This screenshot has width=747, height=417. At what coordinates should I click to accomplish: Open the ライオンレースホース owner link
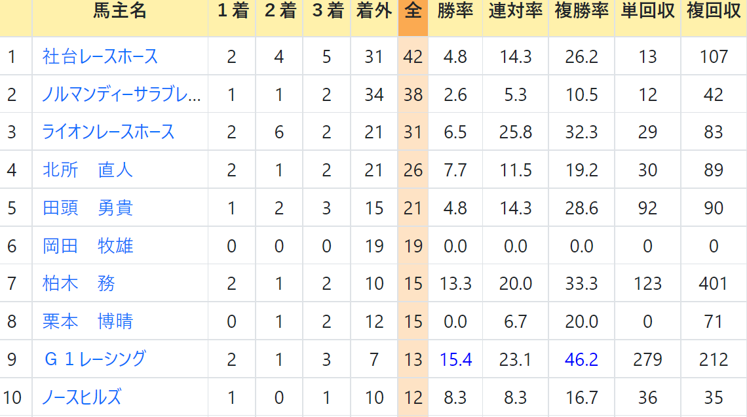click(x=109, y=132)
